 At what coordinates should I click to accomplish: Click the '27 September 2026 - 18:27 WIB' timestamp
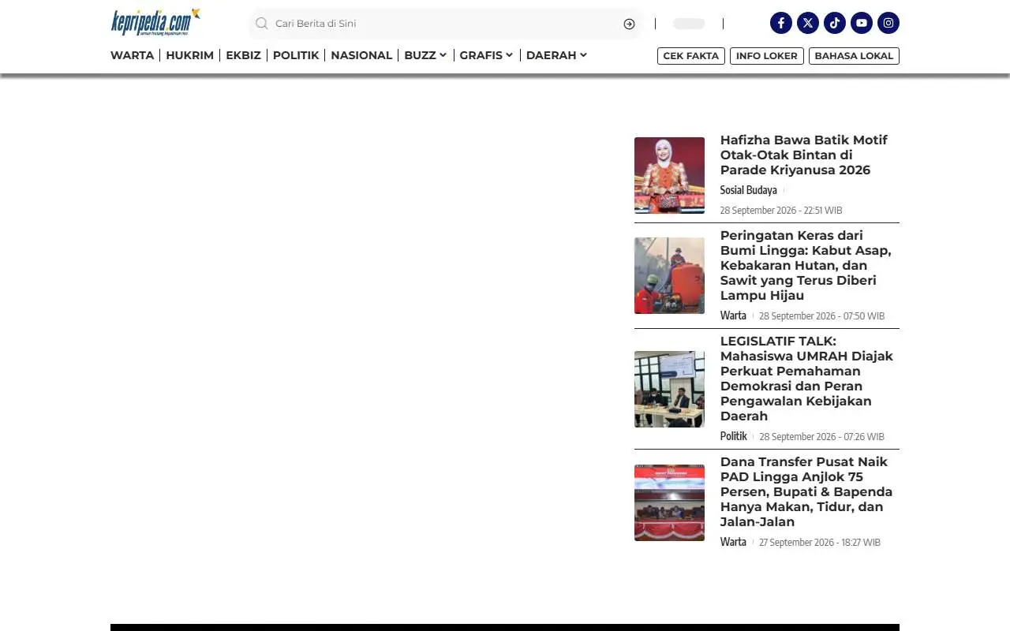pos(820,543)
